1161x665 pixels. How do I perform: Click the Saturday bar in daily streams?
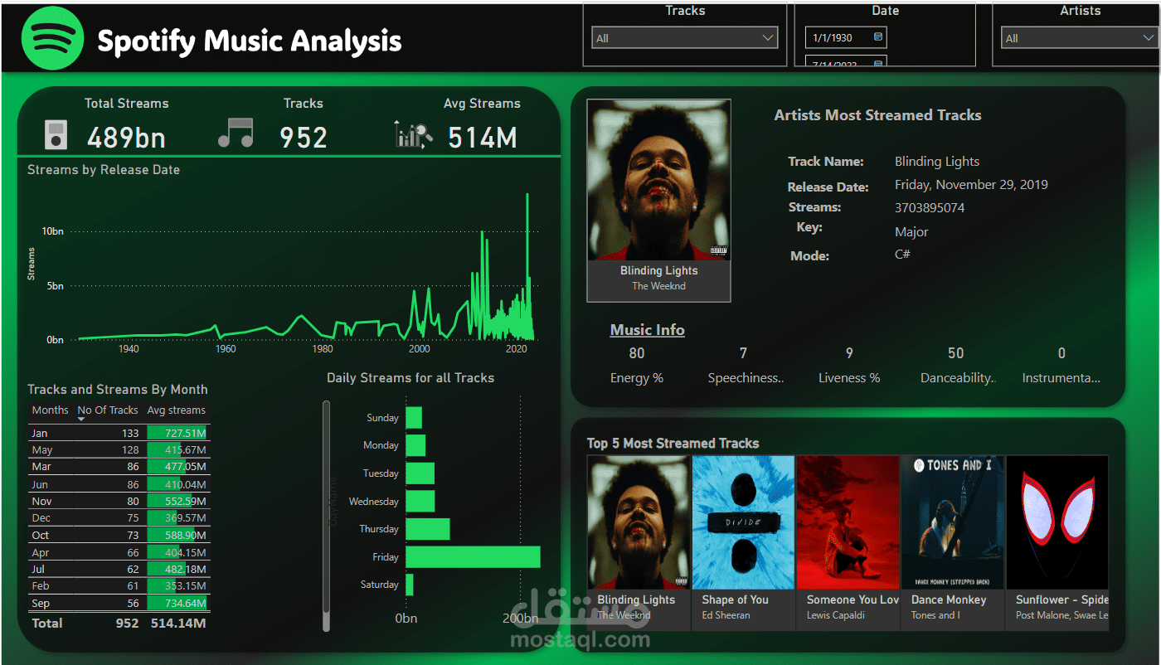pyautogui.click(x=410, y=585)
